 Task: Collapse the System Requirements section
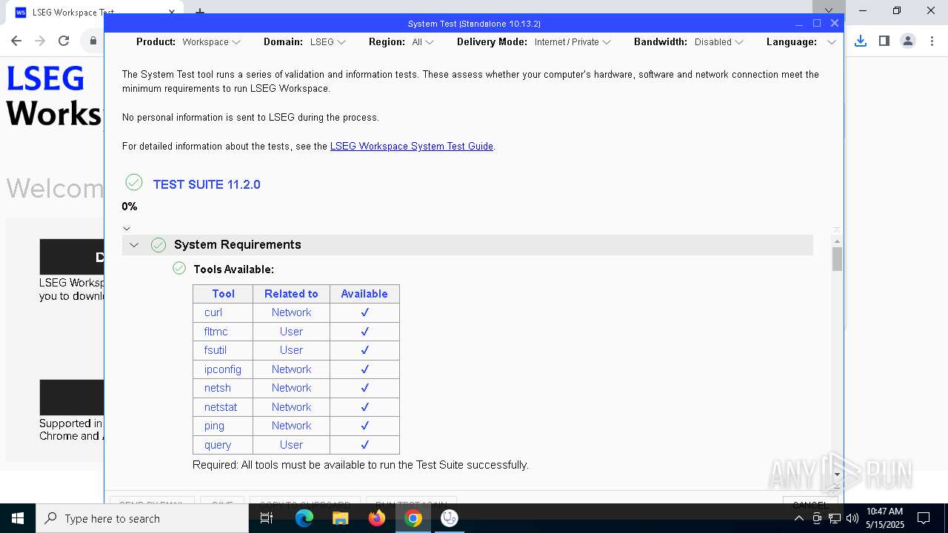coord(134,245)
